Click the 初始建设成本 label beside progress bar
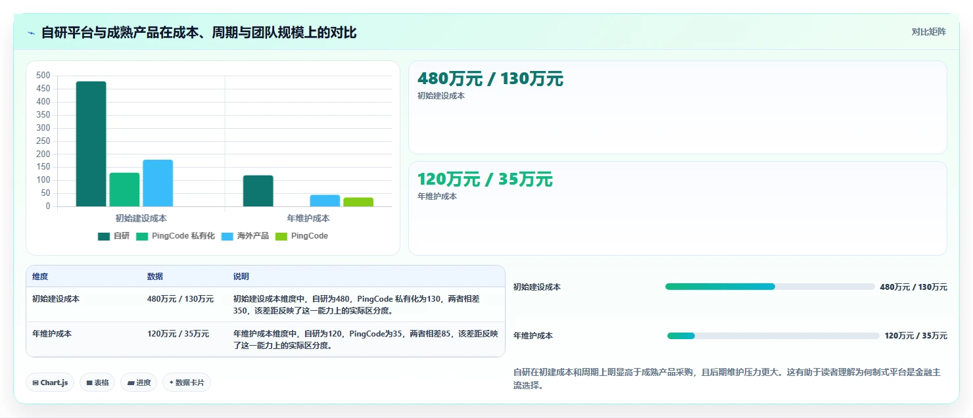The image size is (973, 418). (x=537, y=287)
